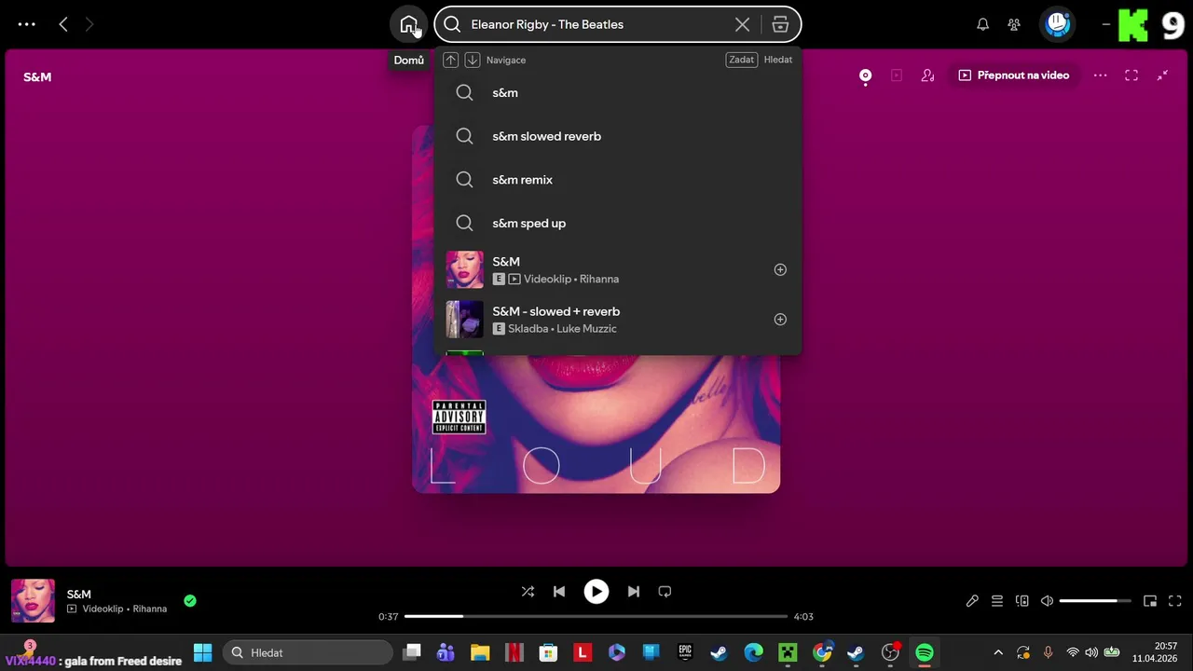Image resolution: width=1193 pixels, height=671 pixels.
Task: Select the 's&m sped up' suggestion
Action: tap(617, 223)
